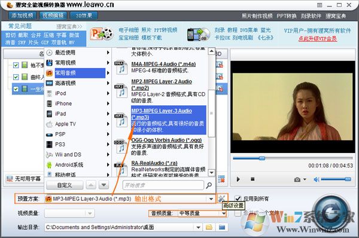This screenshot has width=359, height=238.
Task: Click the 点此升级VIP会员 link
Action: click(318, 39)
